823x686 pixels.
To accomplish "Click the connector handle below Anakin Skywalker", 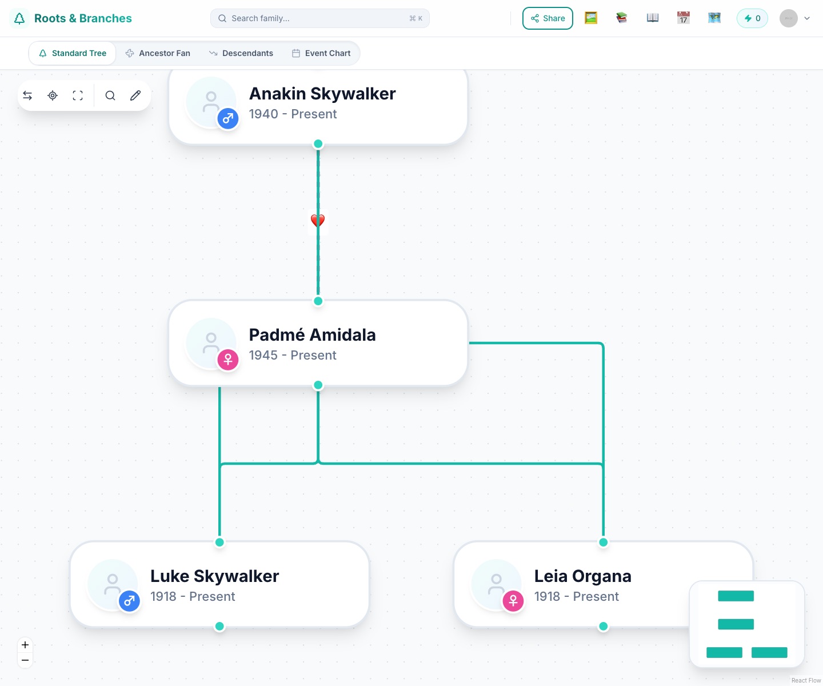I will coord(318,144).
